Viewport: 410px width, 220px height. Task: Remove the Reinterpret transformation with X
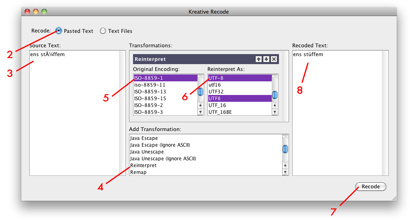(274, 59)
